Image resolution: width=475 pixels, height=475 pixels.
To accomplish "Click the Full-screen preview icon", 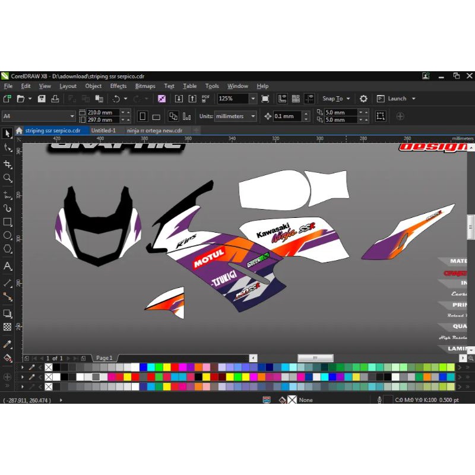I will pyautogui.click(x=265, y=99).
